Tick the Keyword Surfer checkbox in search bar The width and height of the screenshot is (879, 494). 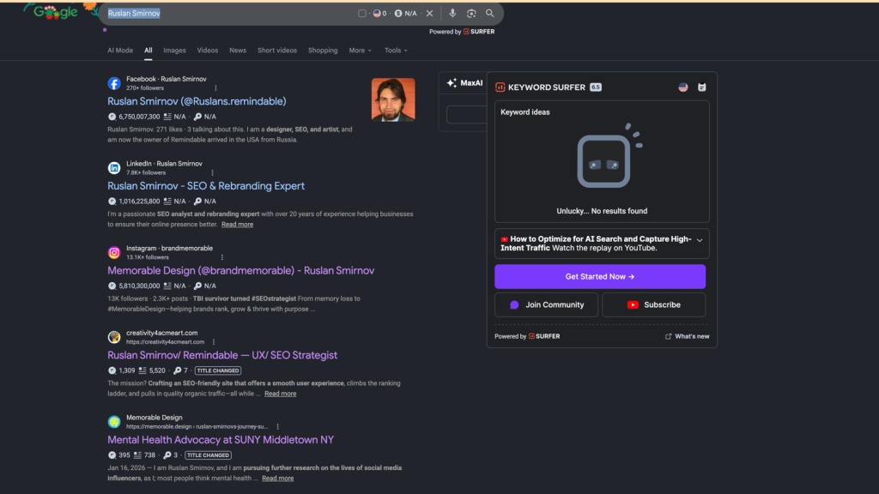click(361, 14)
